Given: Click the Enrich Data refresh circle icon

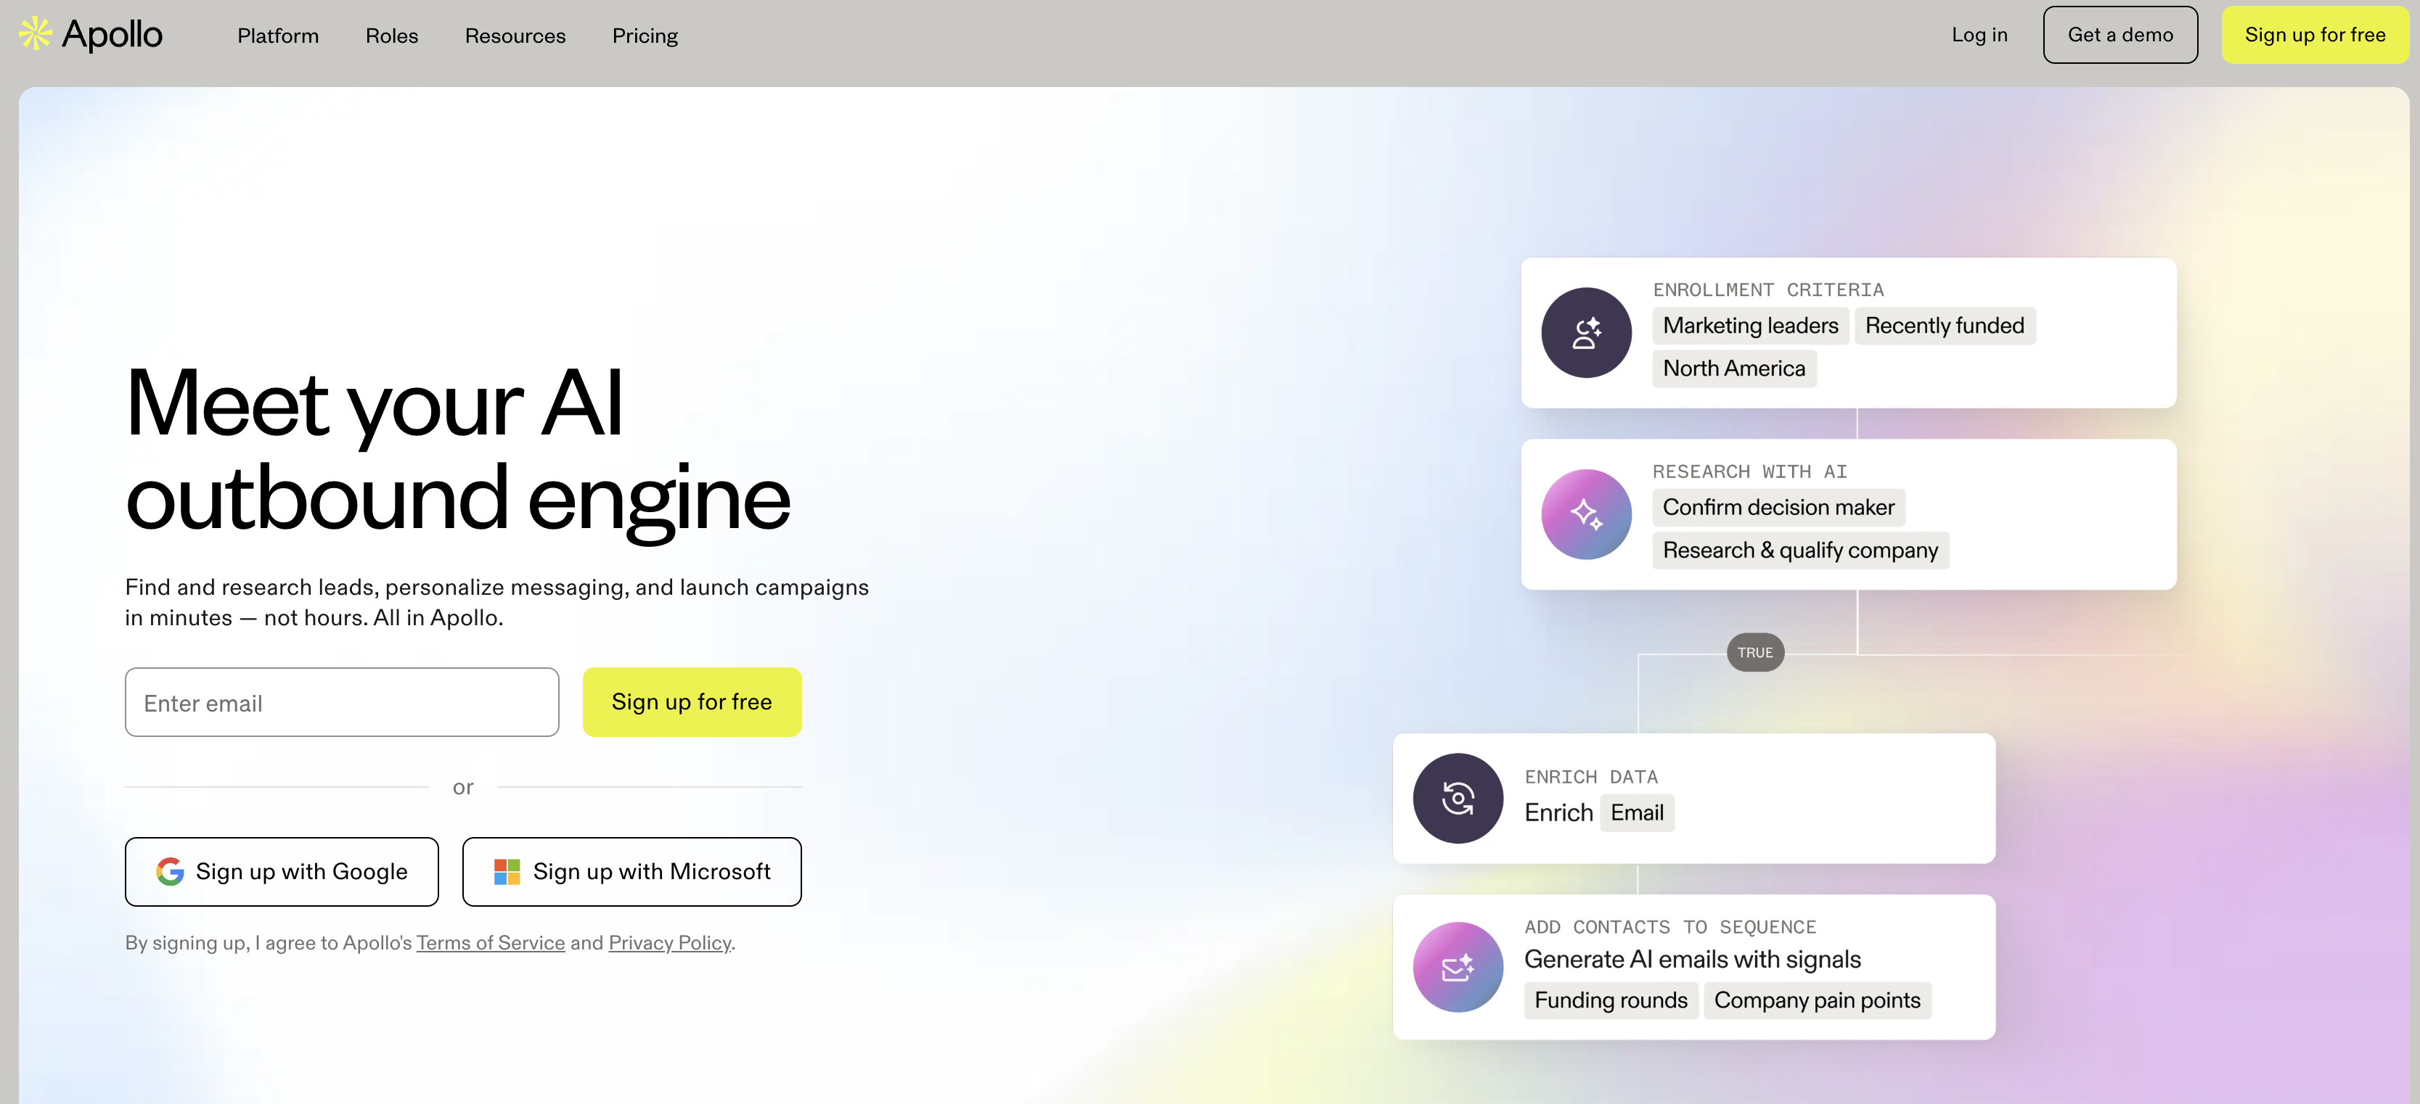Looking at the screenshot, I should 1457,798.
